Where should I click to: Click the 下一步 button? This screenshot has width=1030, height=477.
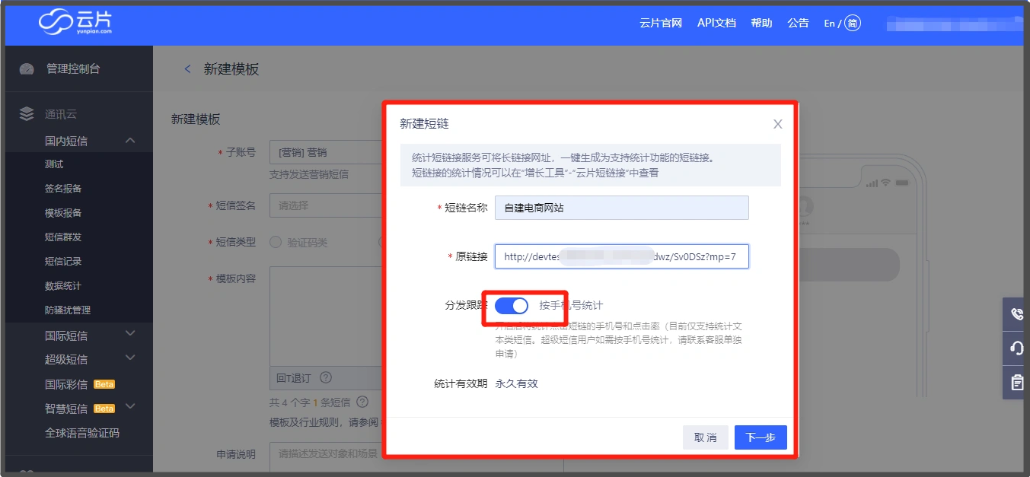(761, 437)
